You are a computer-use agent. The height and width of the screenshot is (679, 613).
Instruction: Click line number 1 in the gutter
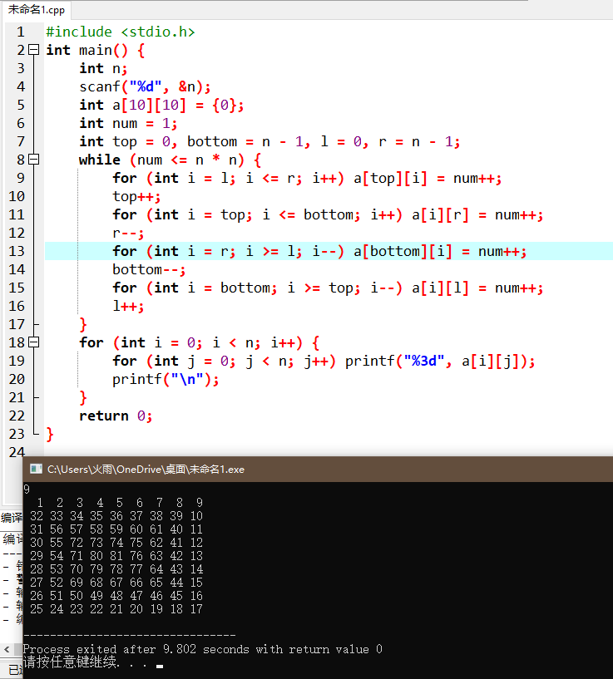(20, 32)
